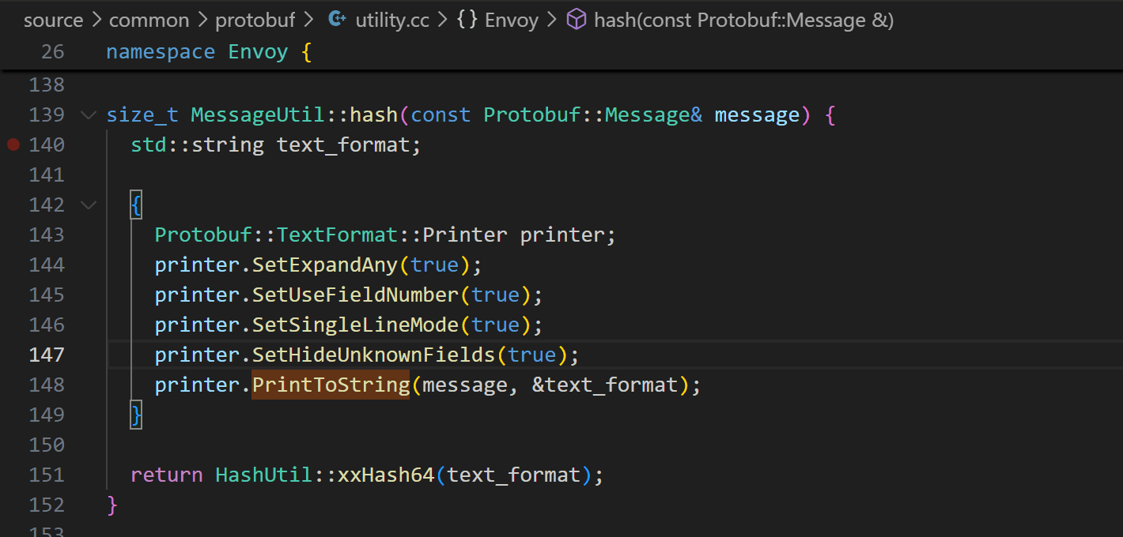Open the source breadcrumb item
The image size is (1123, 537).
pyautogui.click(x=53, y=20)
